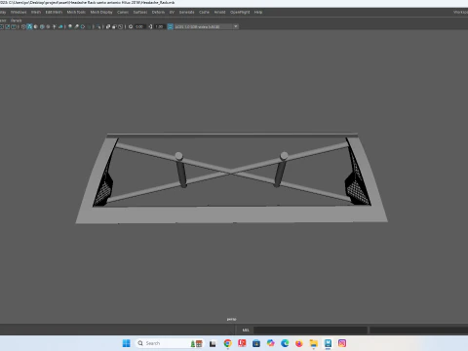Open the Help menu
Viewport: 468px width, 351px height.
click(x=258, y=12)
